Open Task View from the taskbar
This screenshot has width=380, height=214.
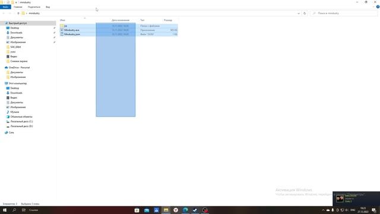point(24,210)
